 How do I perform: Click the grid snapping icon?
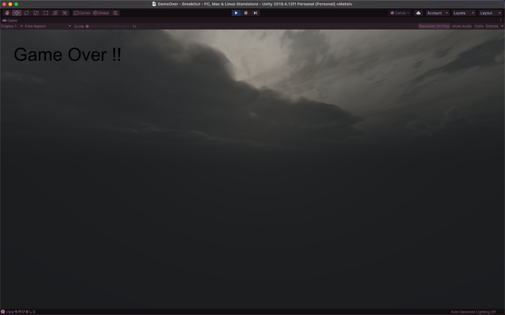[x=116, y=13]
